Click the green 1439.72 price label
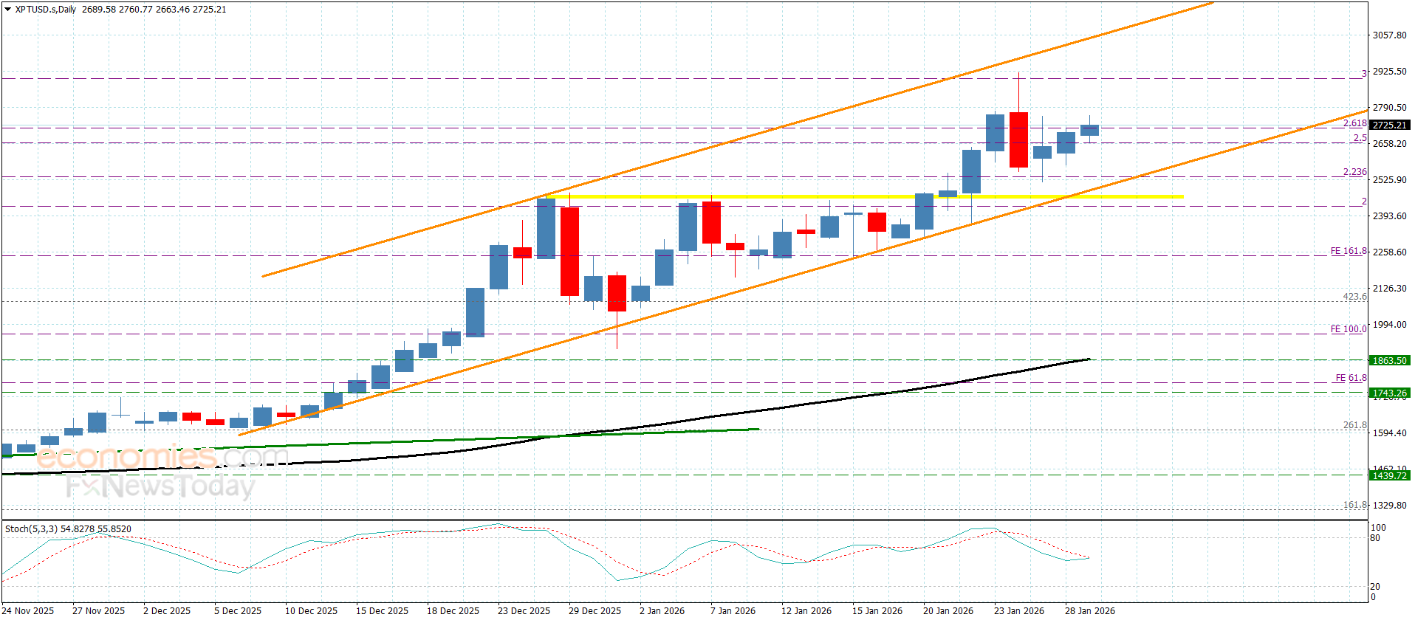 coord(1389,476)
